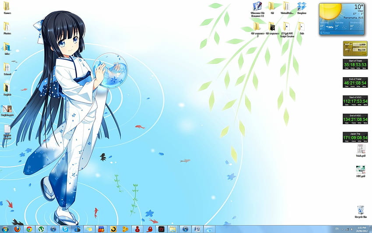Launch Firefox from the taskbar
372x233 pixels.
[x=17, y=229]
